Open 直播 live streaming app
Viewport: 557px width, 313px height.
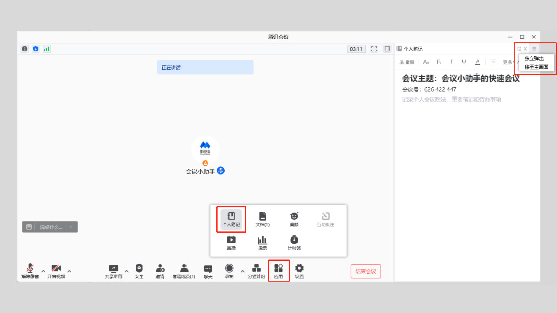point(231,243)
